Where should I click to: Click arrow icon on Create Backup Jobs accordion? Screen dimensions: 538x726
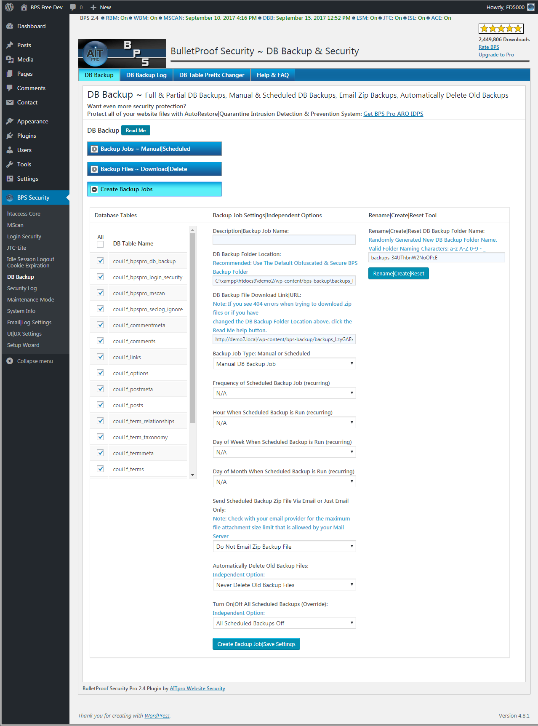click(x=95, y=190)
